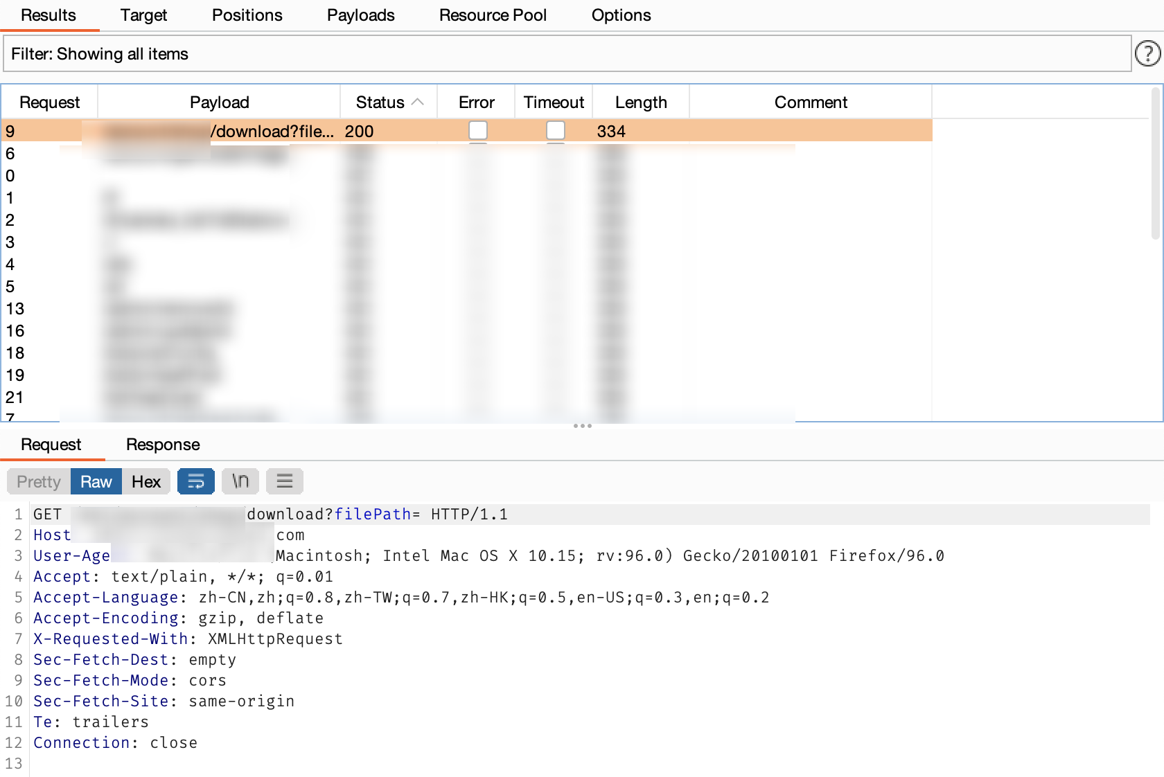Click the Accept-Language header line
1164x777 pixels.
click(x=401, y=598)
